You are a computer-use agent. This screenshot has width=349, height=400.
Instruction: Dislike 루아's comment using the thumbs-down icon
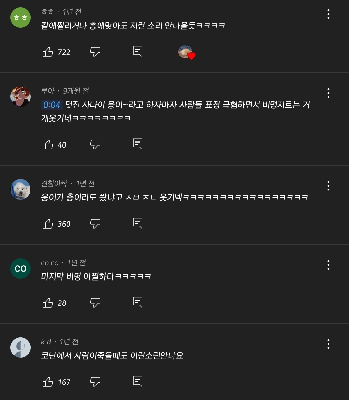95,144
